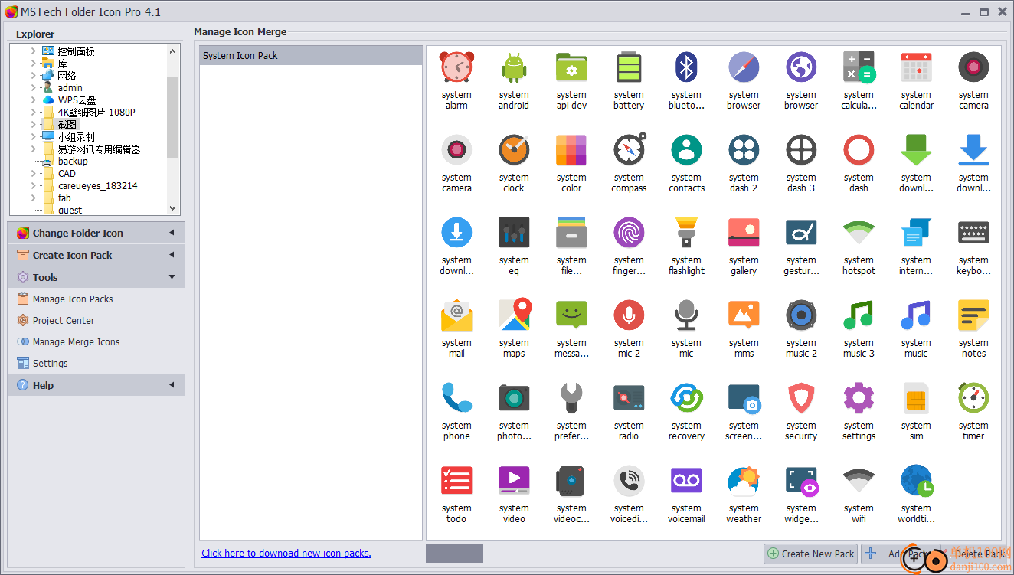Select the system alarm icon
Viewport: 1014px width, 575px height.
456,67
